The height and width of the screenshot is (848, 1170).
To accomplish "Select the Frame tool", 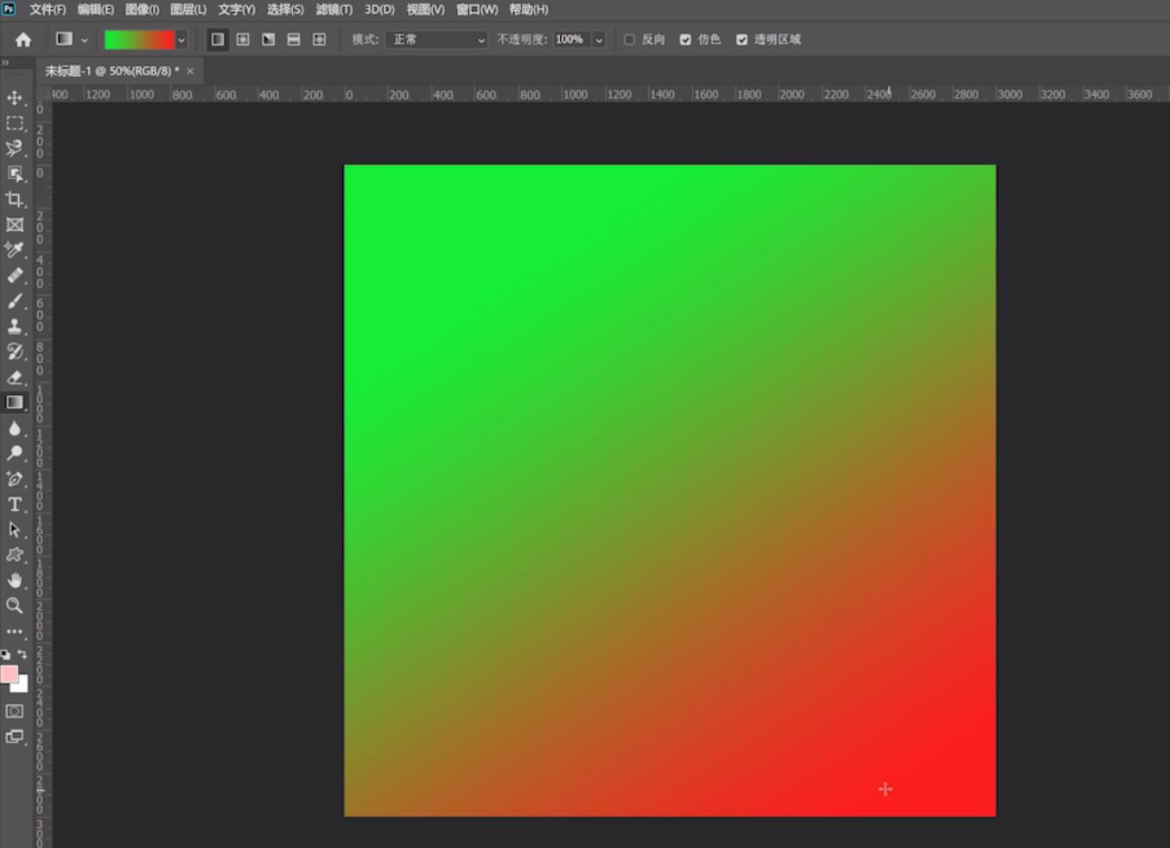I will [x=15, y=225].
